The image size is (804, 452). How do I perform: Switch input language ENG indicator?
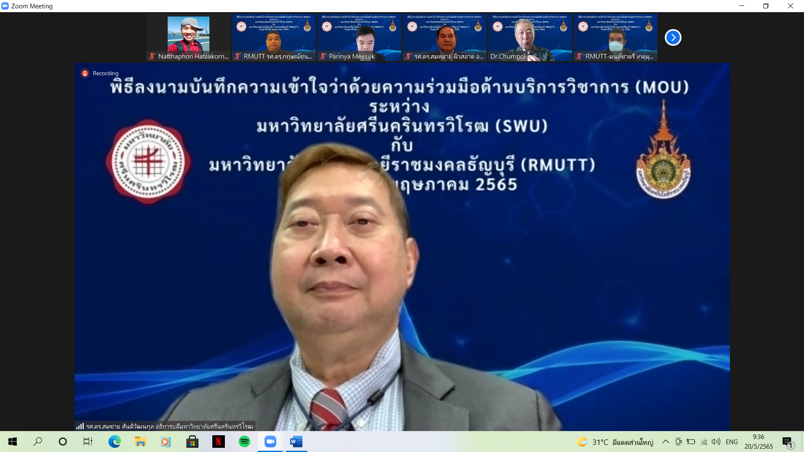(732, 442)
